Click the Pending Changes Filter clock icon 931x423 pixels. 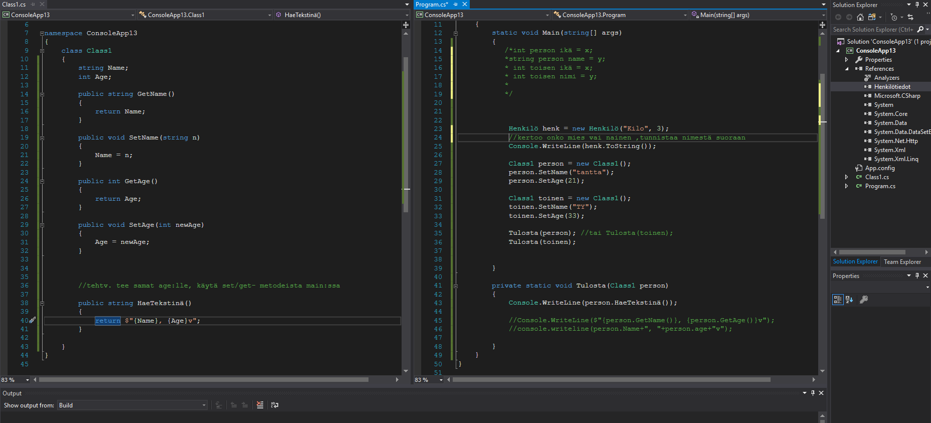tap(894, 17)
